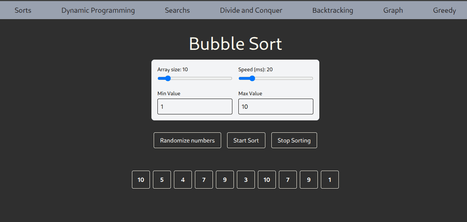Click the 7 box between 4 and 9
This screenshot has width=467, height=222.
204,180
